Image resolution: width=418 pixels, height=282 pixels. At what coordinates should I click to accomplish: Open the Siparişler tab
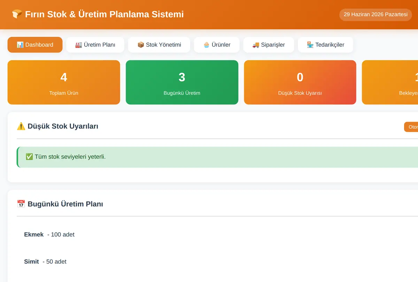[x=269, y=45]
